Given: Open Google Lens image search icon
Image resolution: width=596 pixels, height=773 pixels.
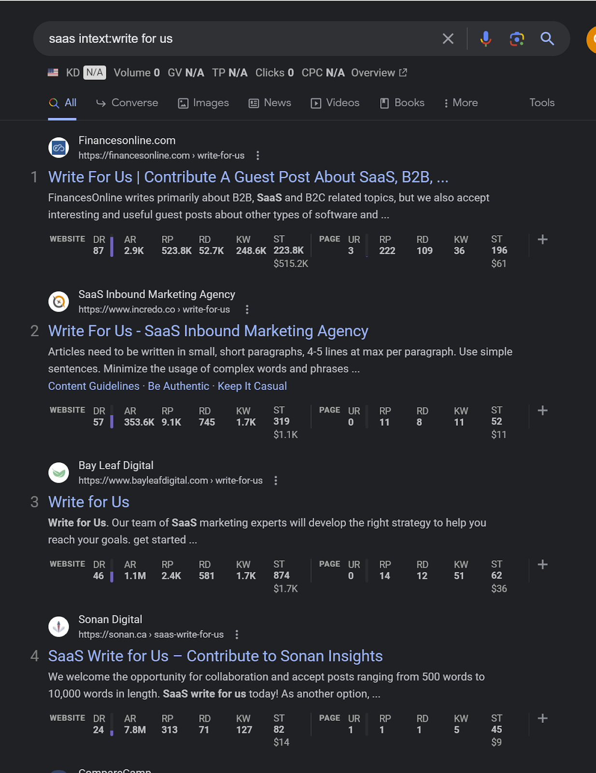Looking at the screenshot, I should (517, 39).
